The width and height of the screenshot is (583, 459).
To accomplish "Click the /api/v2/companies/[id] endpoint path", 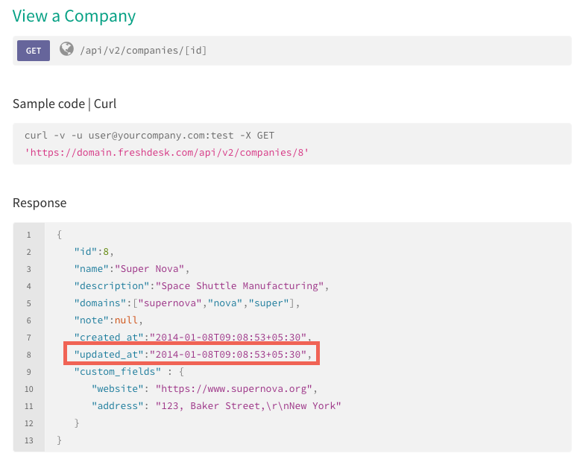I will pos(143,50).
